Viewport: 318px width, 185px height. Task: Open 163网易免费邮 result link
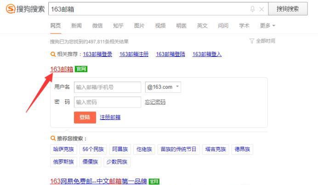(x=98, y=181)
